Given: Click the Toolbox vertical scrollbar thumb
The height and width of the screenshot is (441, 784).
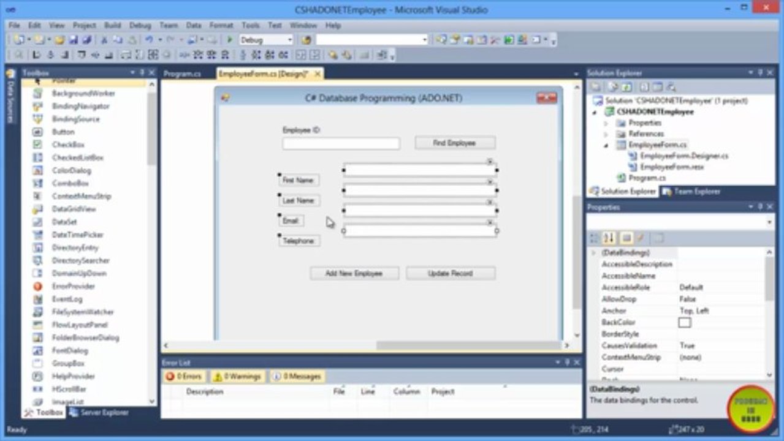Looking at the screenshot, I should tap(151, 129).
